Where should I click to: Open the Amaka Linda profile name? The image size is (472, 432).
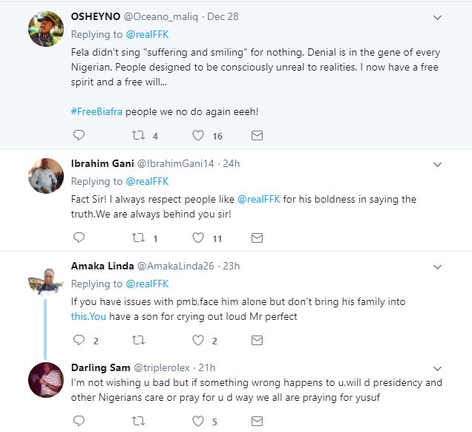click(102, 266)
